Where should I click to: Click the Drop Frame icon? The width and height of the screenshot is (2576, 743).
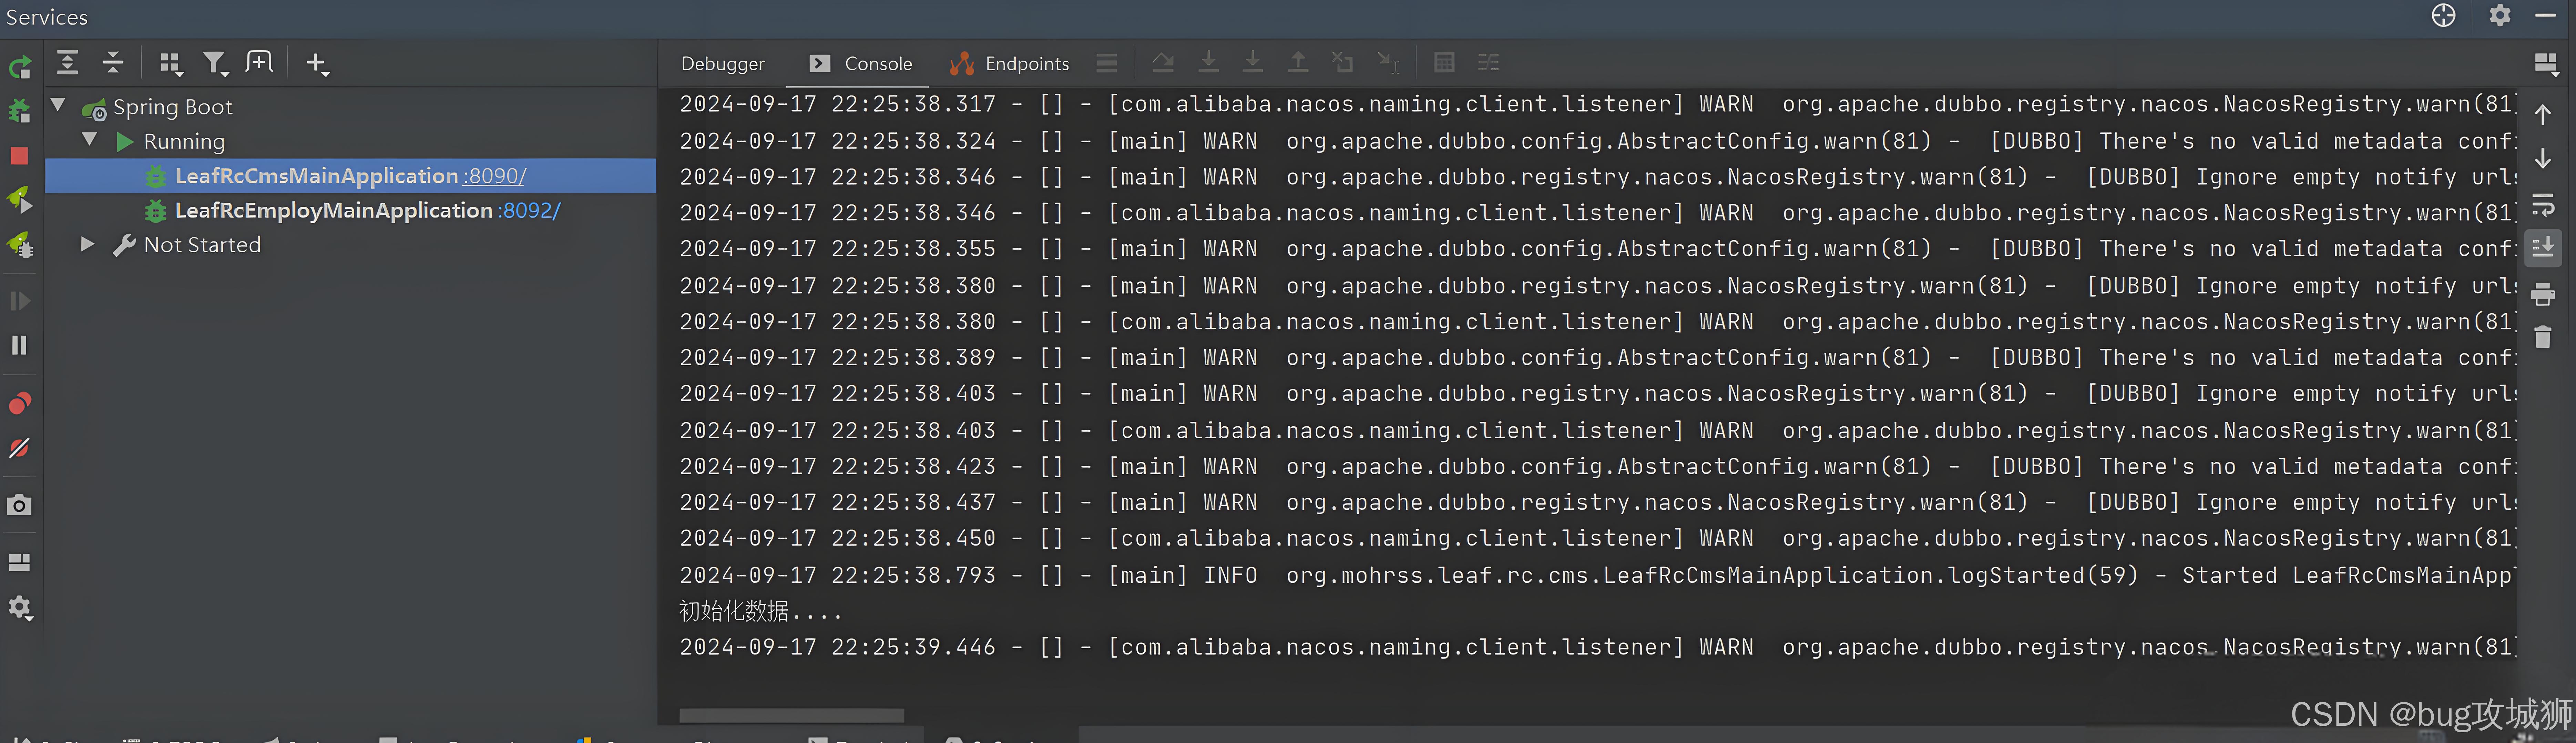(1342, 63)
